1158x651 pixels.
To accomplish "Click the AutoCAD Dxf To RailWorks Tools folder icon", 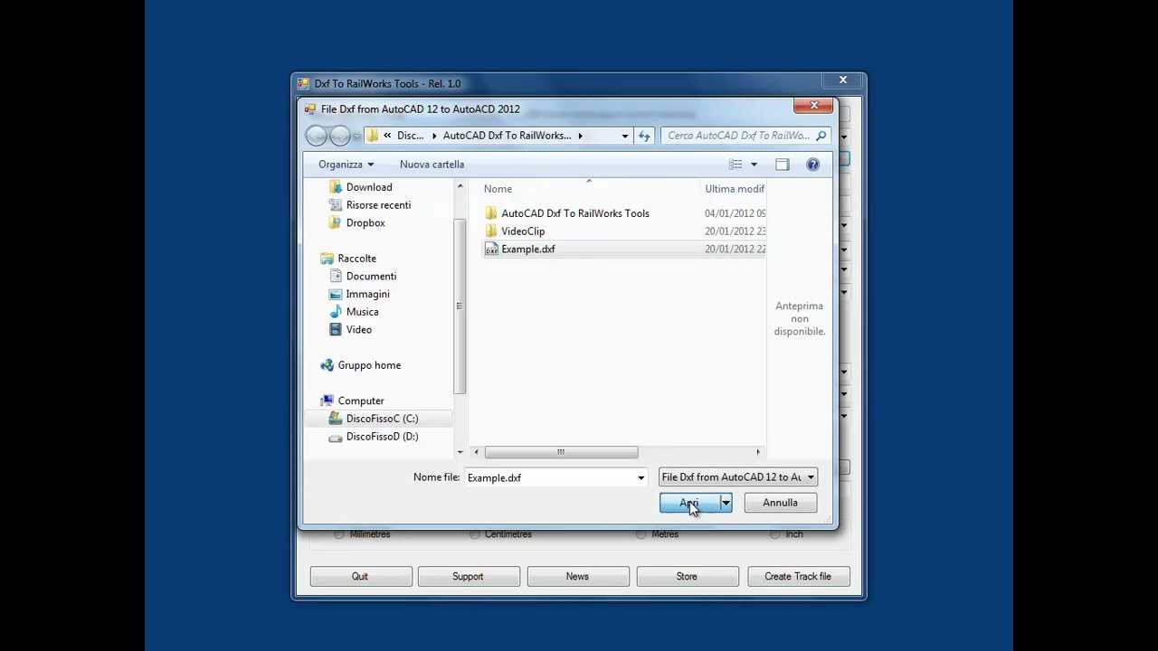I will tap(491, 213).
